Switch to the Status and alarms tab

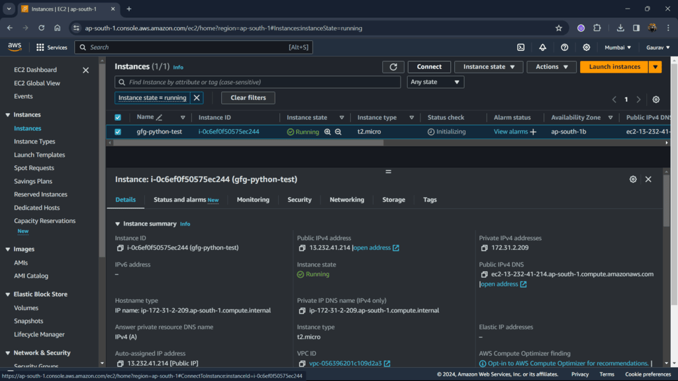coord(186,200)
